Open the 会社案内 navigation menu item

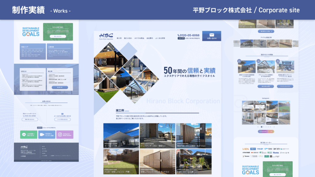tap(150, 38)
